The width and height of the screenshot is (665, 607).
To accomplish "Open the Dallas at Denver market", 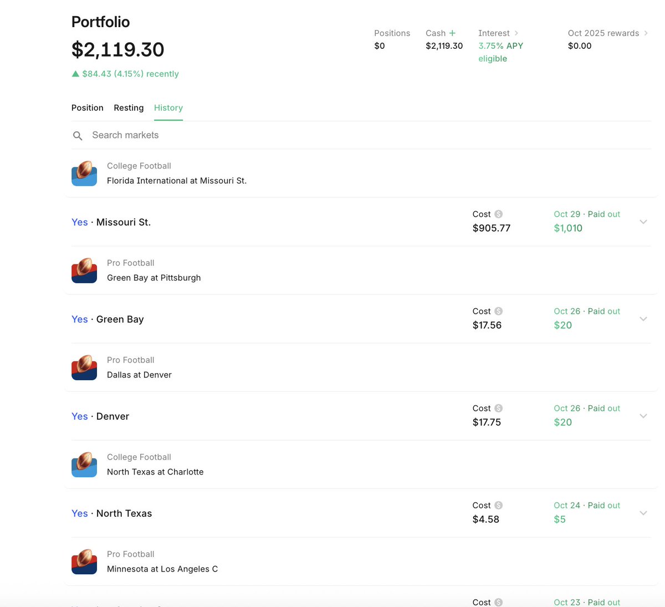I will (139, 375).
